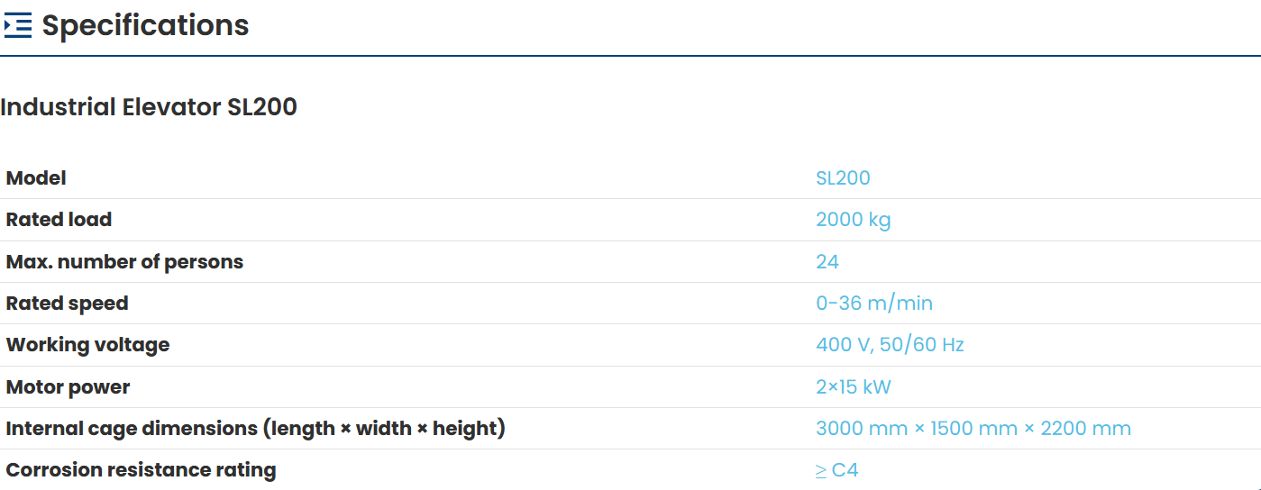Viewport: 1261px width, 490px height.
Task: Click the 2000 kg value
Action: tap(853, 220)
